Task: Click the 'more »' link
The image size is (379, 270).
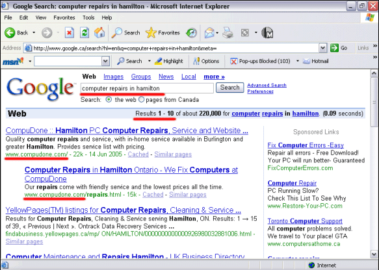Action: click(214, 77)
